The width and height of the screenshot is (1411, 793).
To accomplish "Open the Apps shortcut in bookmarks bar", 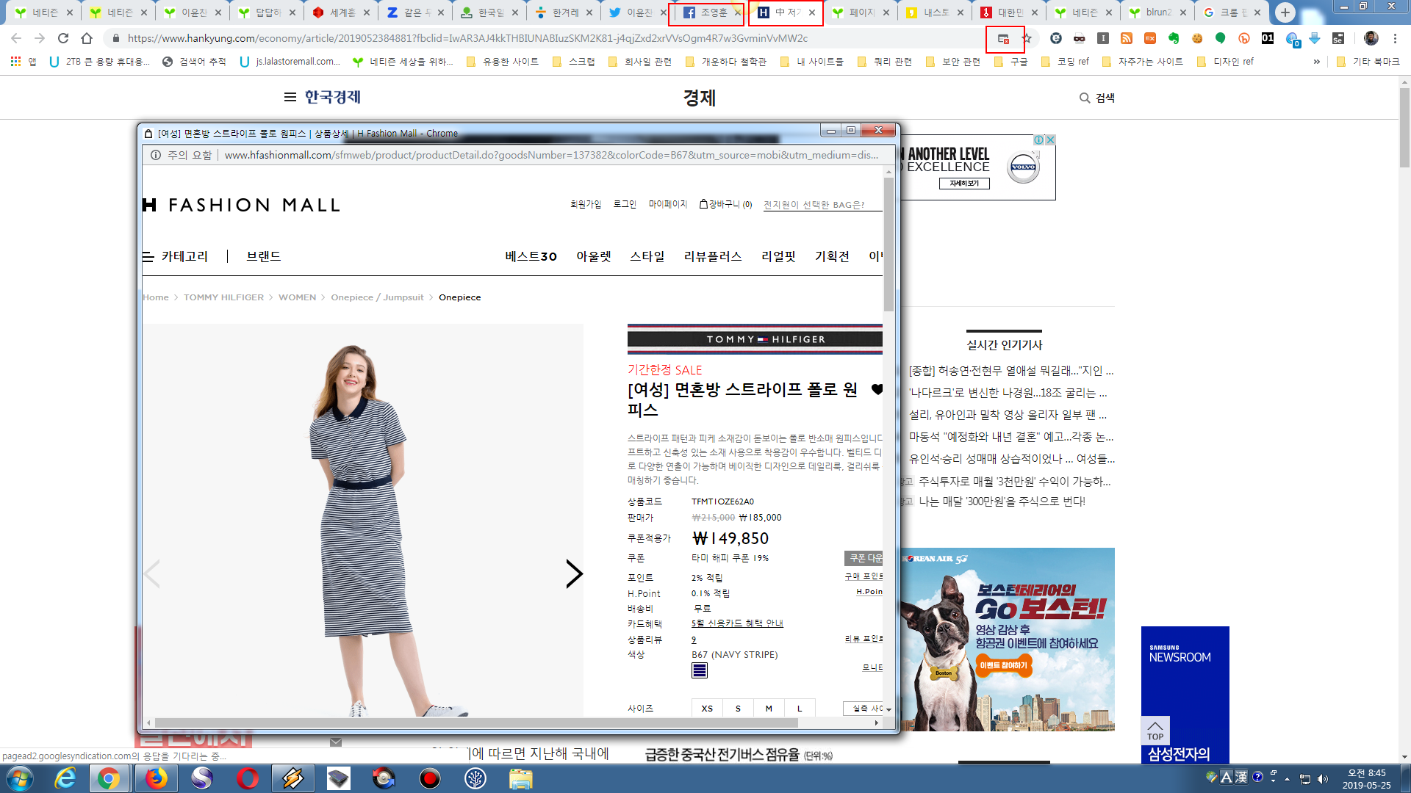I will (x=24, y=62).
